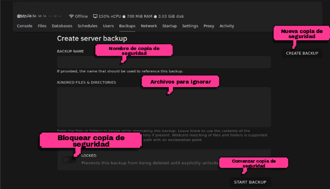Open the Schedules tab

click(x=87, y=26)
